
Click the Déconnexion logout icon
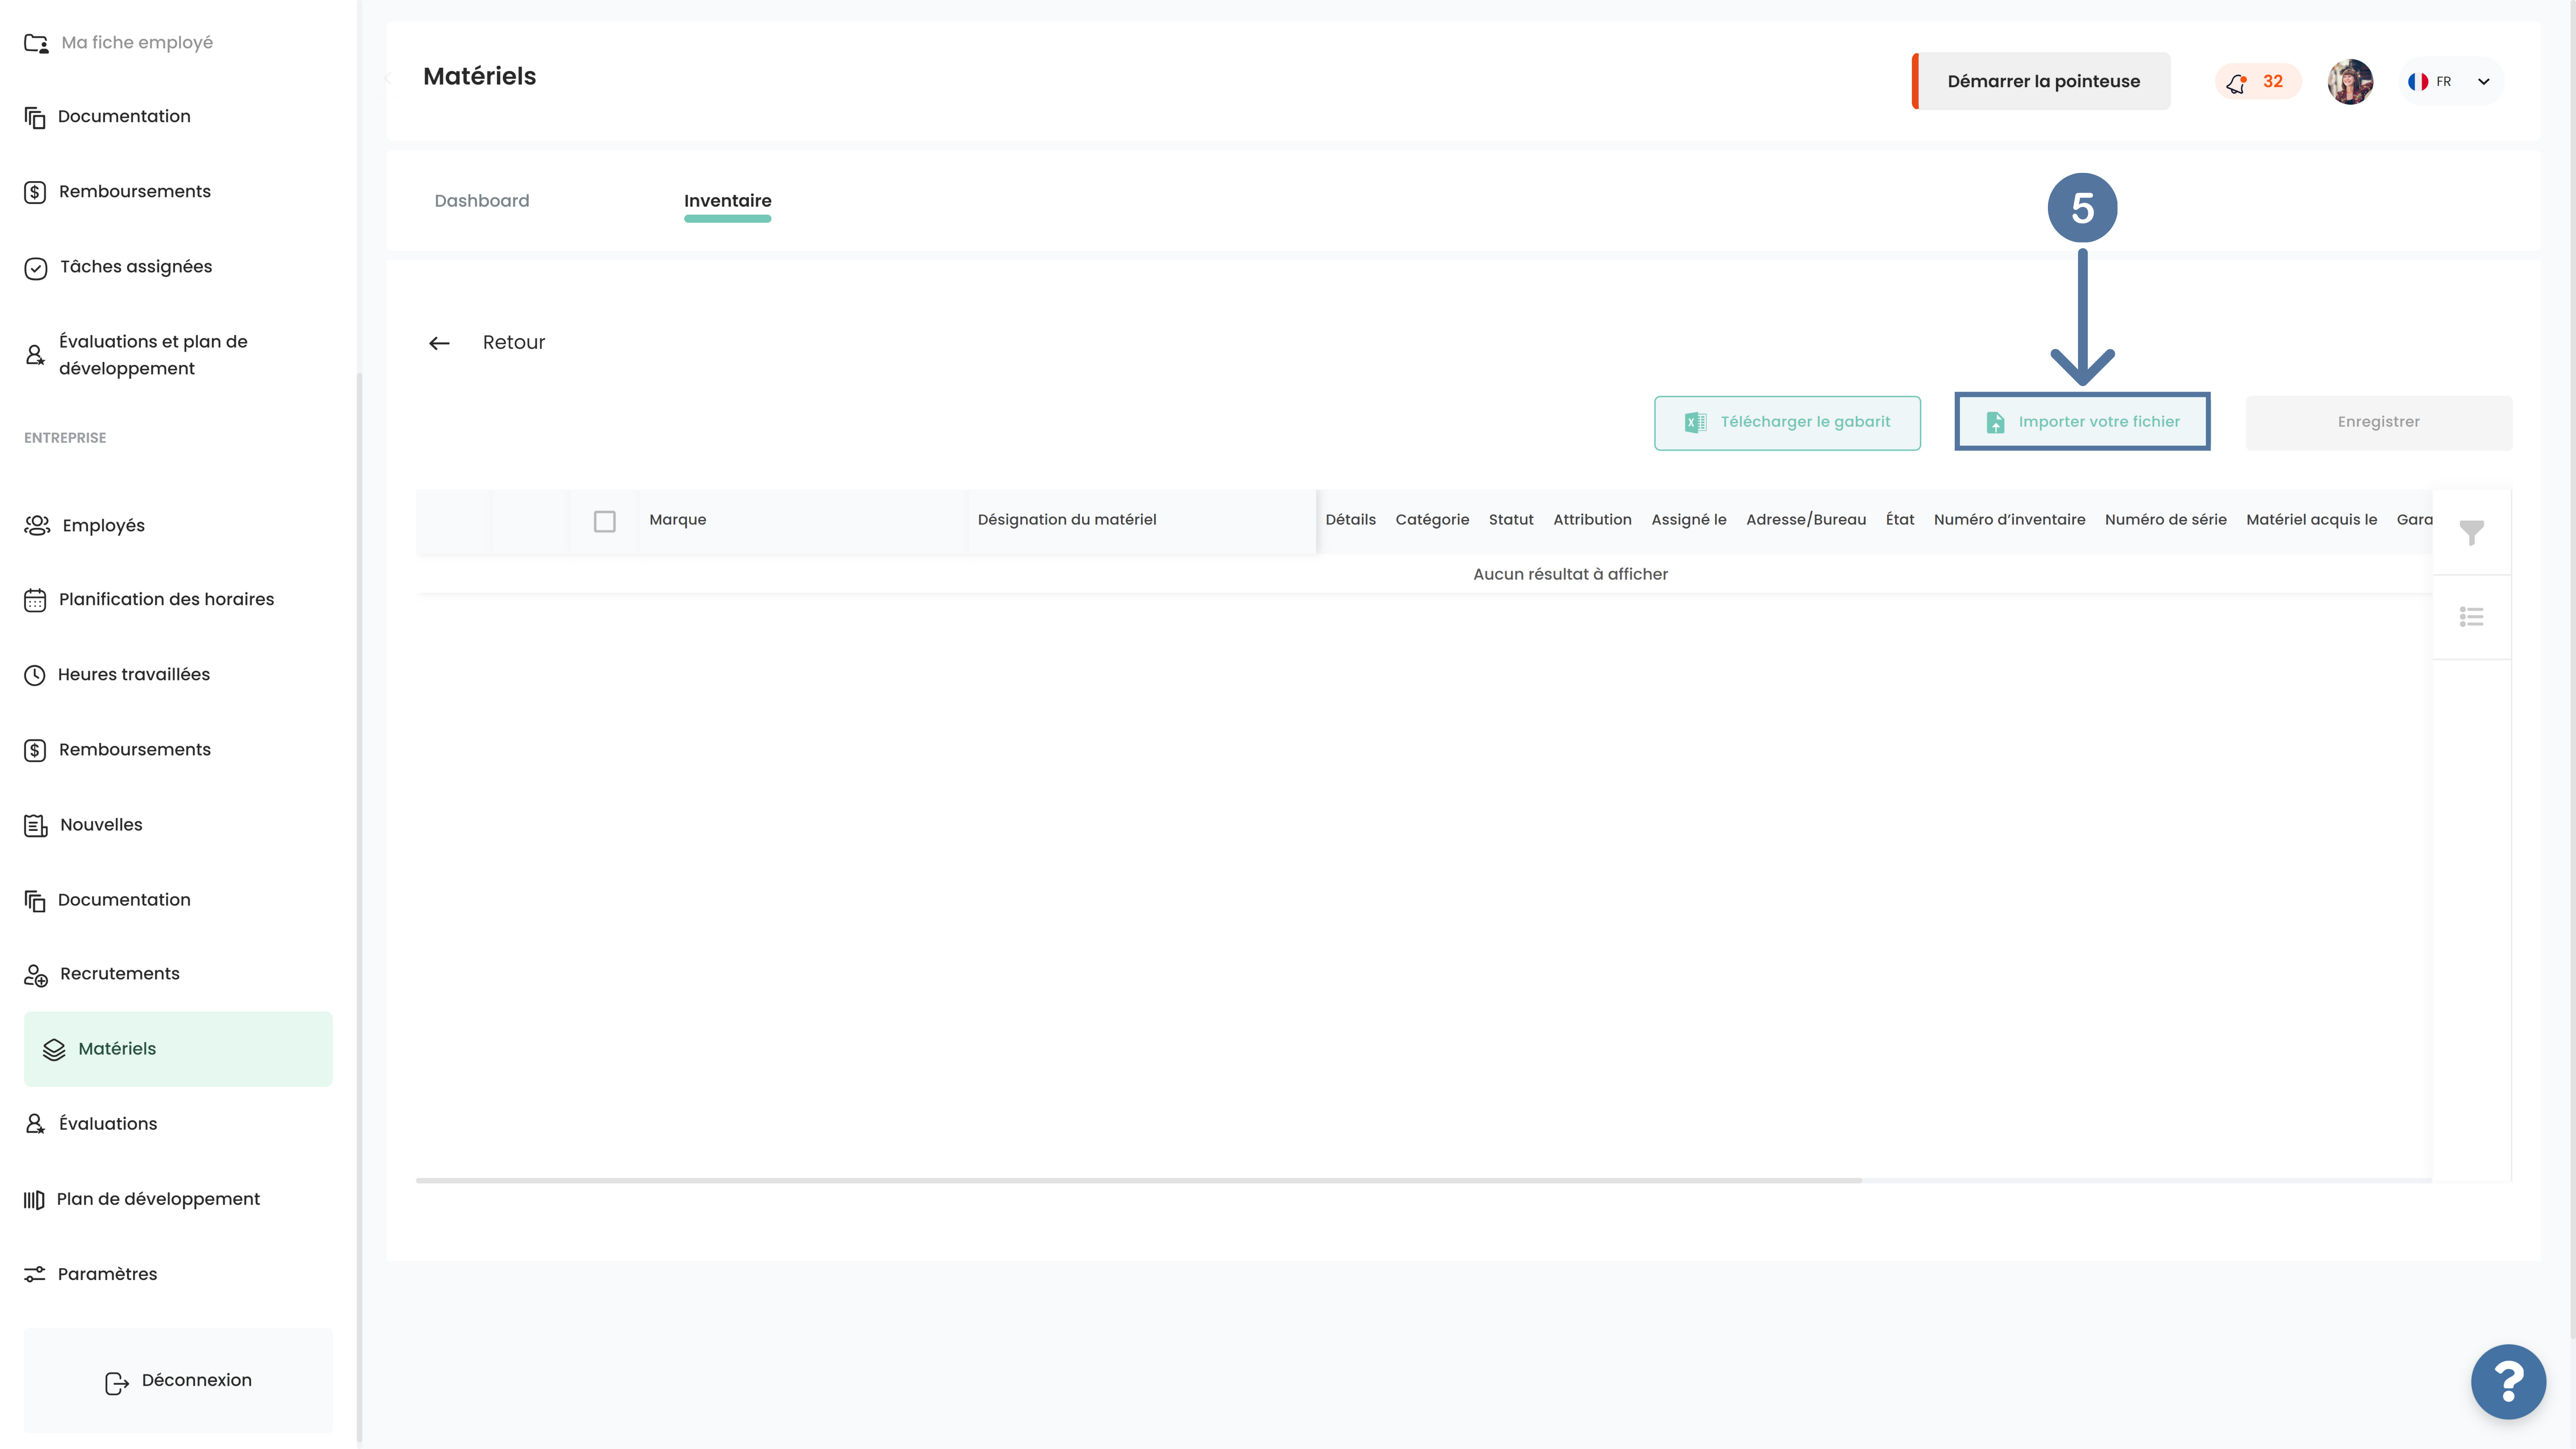coord(117,1382)
